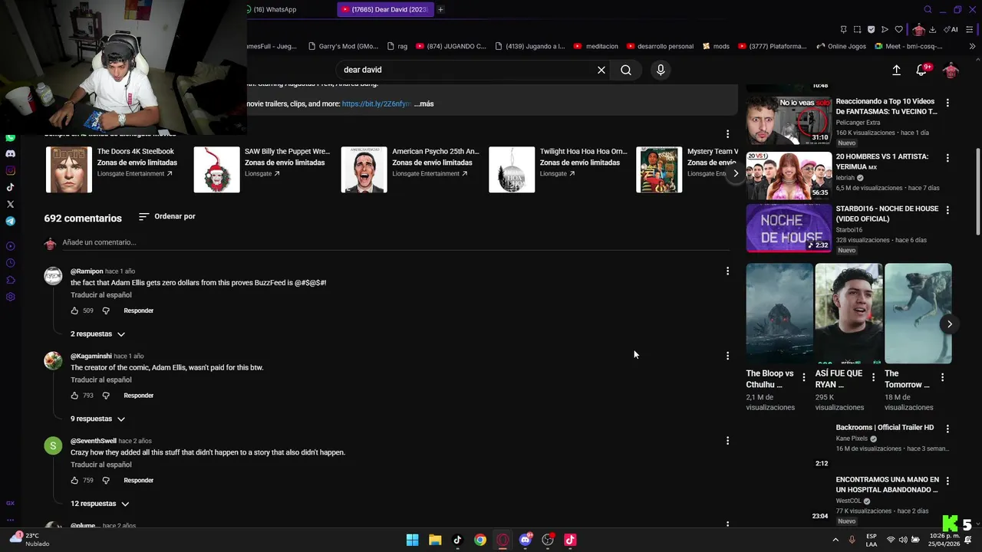This screenshot has height=552, width=982.
Task: Open desarrollo personal bookmark
Action: point(660,46)
